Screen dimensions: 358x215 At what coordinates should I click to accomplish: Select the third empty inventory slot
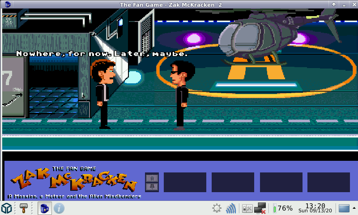tap(281, 182)
